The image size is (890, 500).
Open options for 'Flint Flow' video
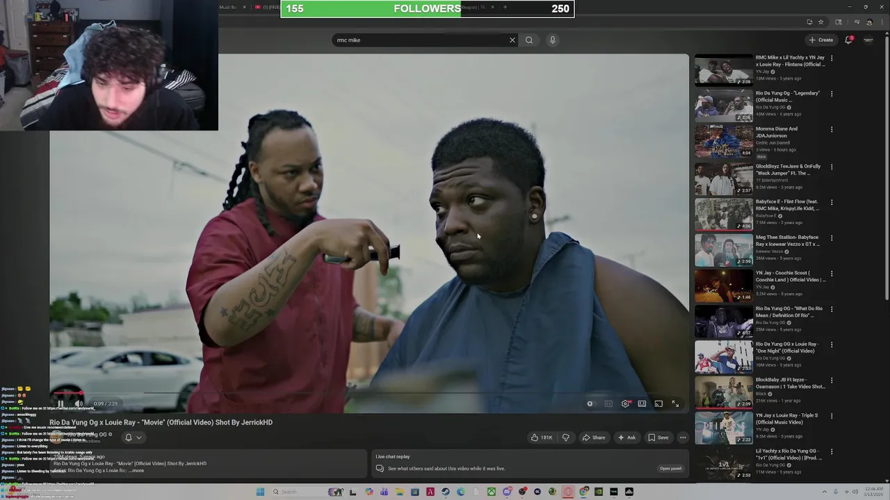click(832, 202)
